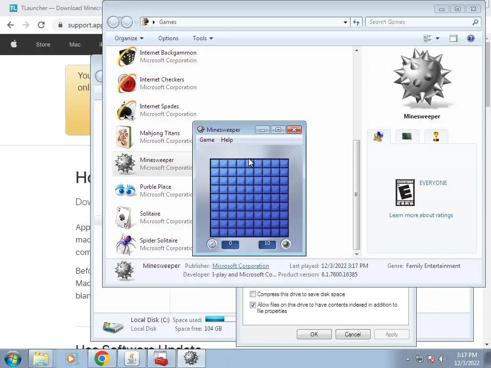The height and width of the screenshot is (368, 491).
Task: Click the Games window back button
Action: click(113, 22)
